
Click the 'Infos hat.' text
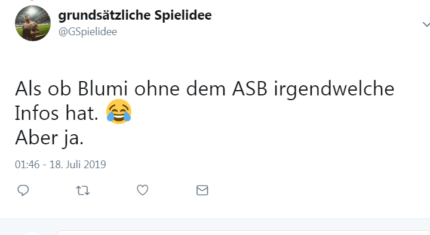(57, 113)
